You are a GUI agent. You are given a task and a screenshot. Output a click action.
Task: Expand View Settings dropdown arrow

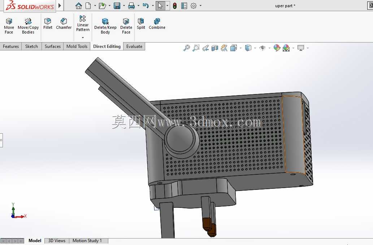(308, 48)
